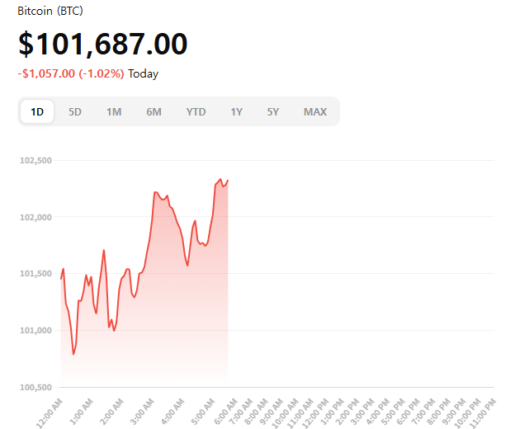Click the $101,687.00 current price
The height and width of the screenshot is (429, 520).
(102, 44)
